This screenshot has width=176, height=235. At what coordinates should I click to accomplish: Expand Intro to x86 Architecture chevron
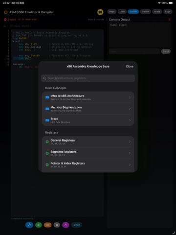coord(130,97)
